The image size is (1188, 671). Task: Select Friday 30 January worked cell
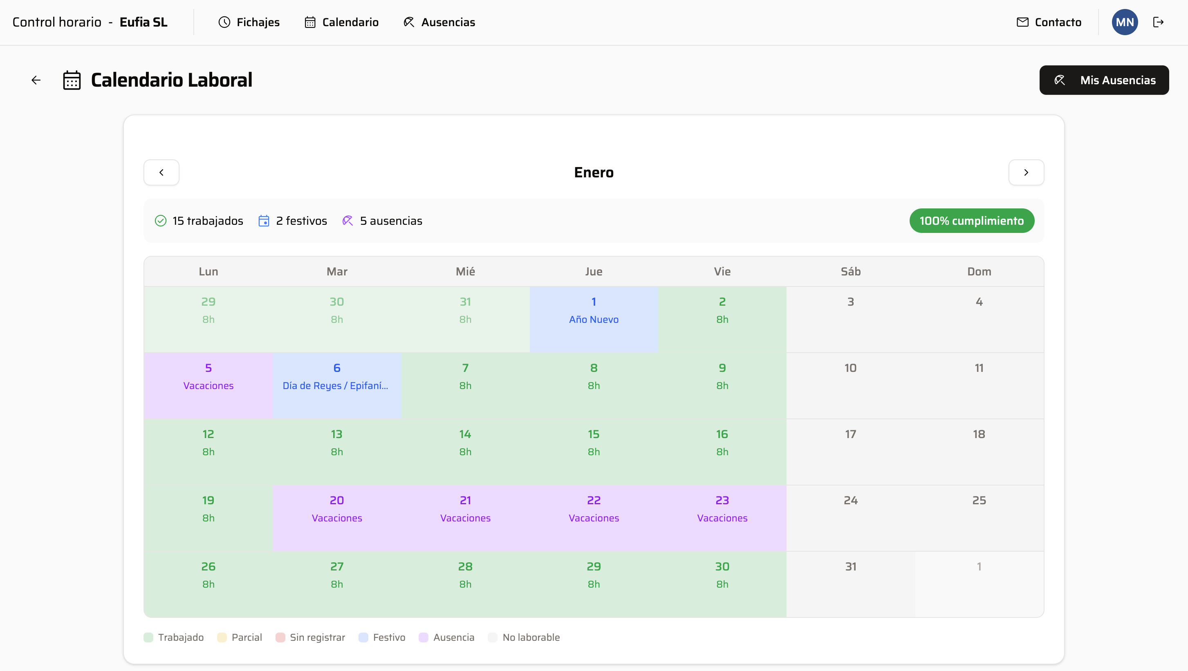click(x=722, y=584)
